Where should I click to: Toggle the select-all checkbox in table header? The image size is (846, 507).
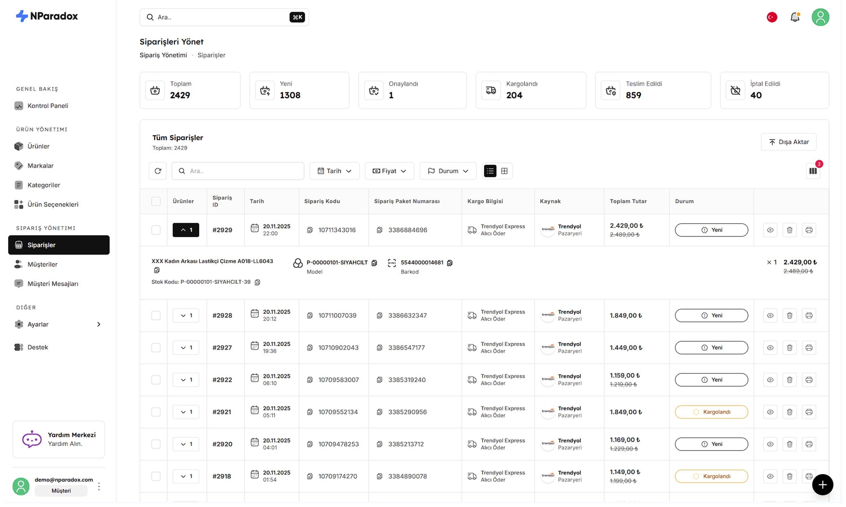[156, 201]
